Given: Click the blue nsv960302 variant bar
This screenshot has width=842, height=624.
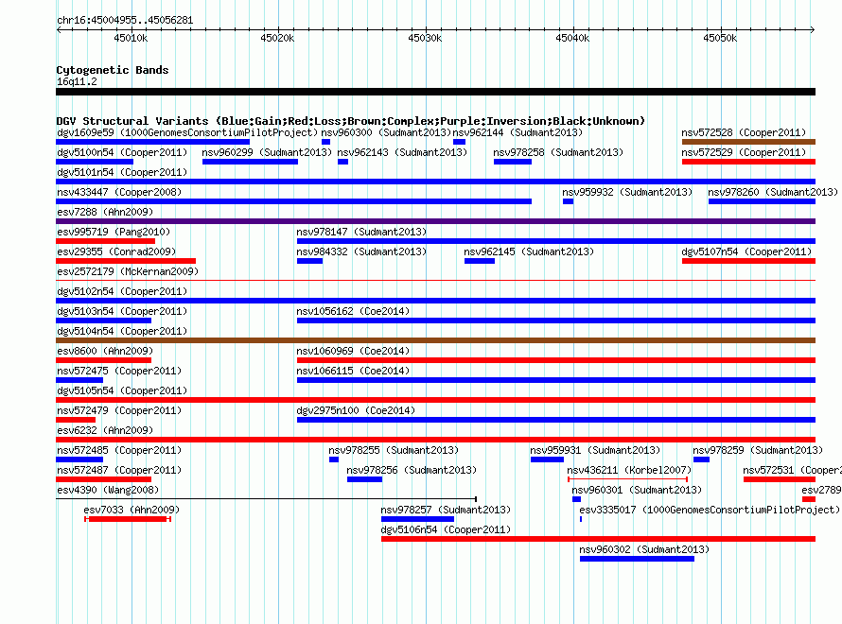Looking at the screenshot, I should [x=637, y=559].
